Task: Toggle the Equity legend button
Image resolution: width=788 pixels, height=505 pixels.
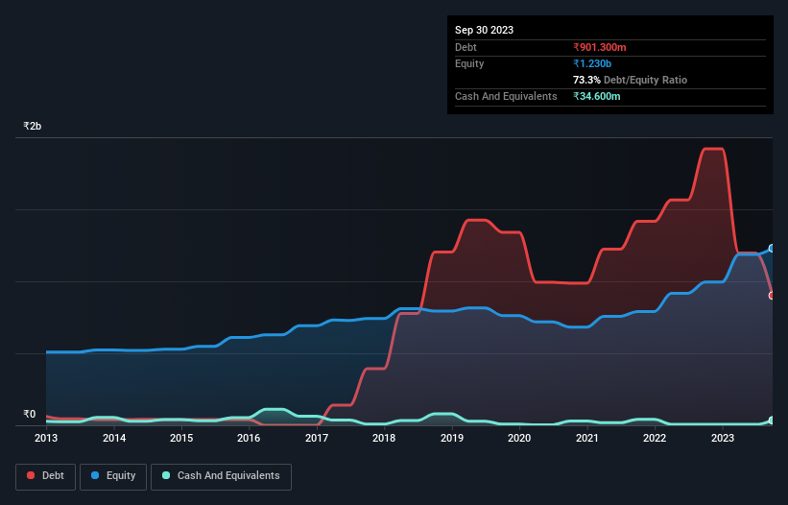Action: (113, 476)
